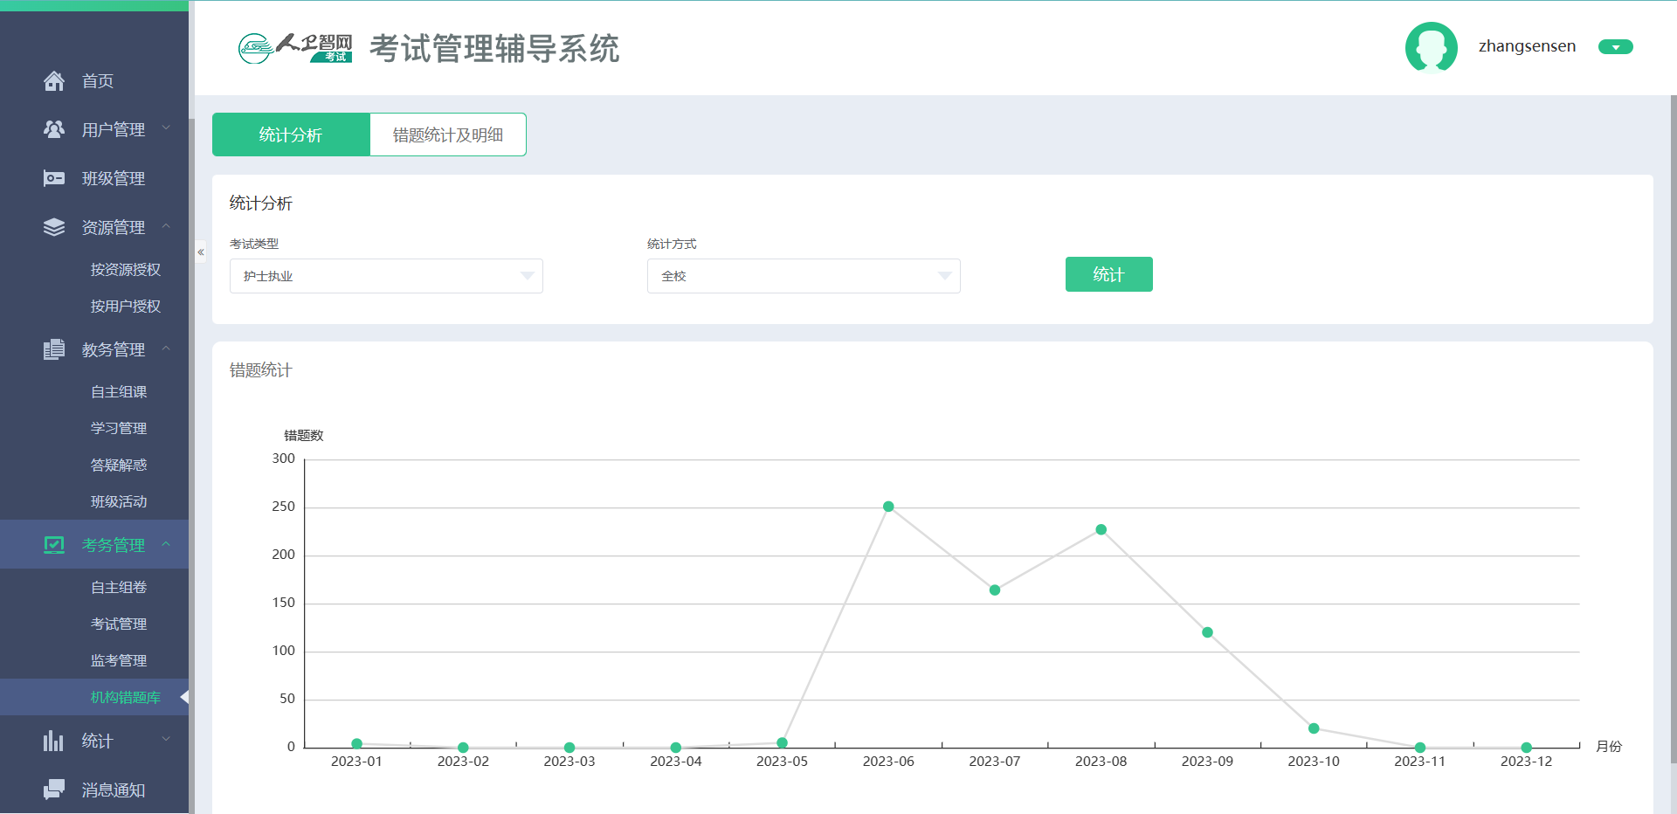Screen dimensions: 1677x814
Task: Open 考试管理 submenu item
Action: [x=119, y=624]
